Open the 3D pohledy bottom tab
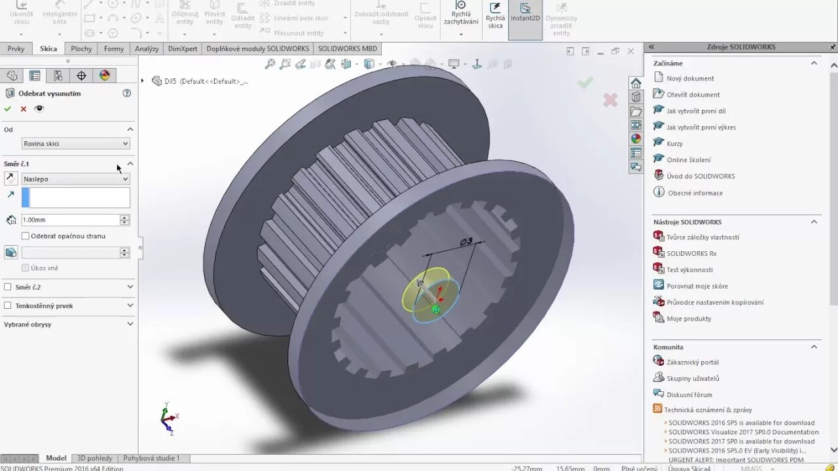Screen dimensions: 838x471 95,458
